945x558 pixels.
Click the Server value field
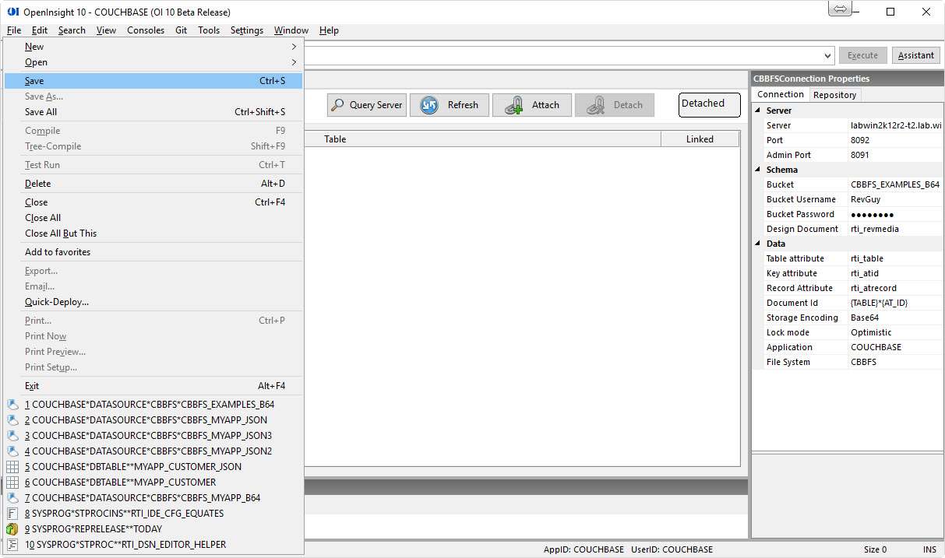pos(896,125)
